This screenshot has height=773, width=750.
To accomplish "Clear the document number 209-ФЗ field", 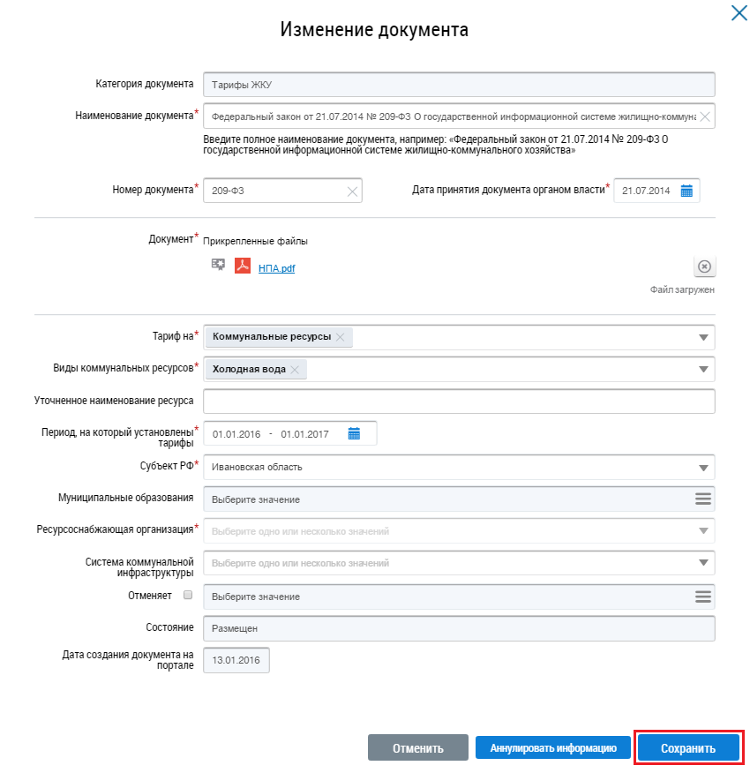I will click(x=352, y=191).
